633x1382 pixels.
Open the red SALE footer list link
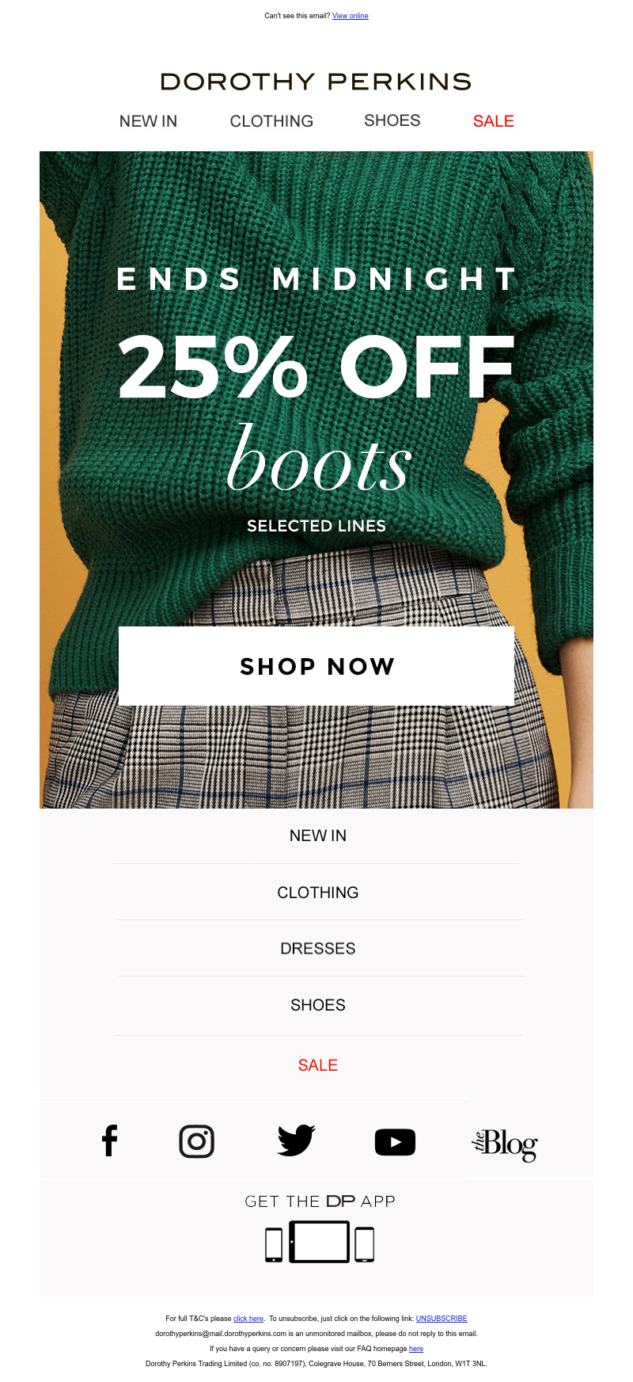[318, 1065]
